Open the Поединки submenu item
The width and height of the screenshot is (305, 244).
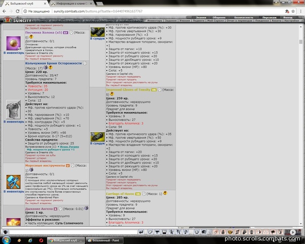coord(262,20)
